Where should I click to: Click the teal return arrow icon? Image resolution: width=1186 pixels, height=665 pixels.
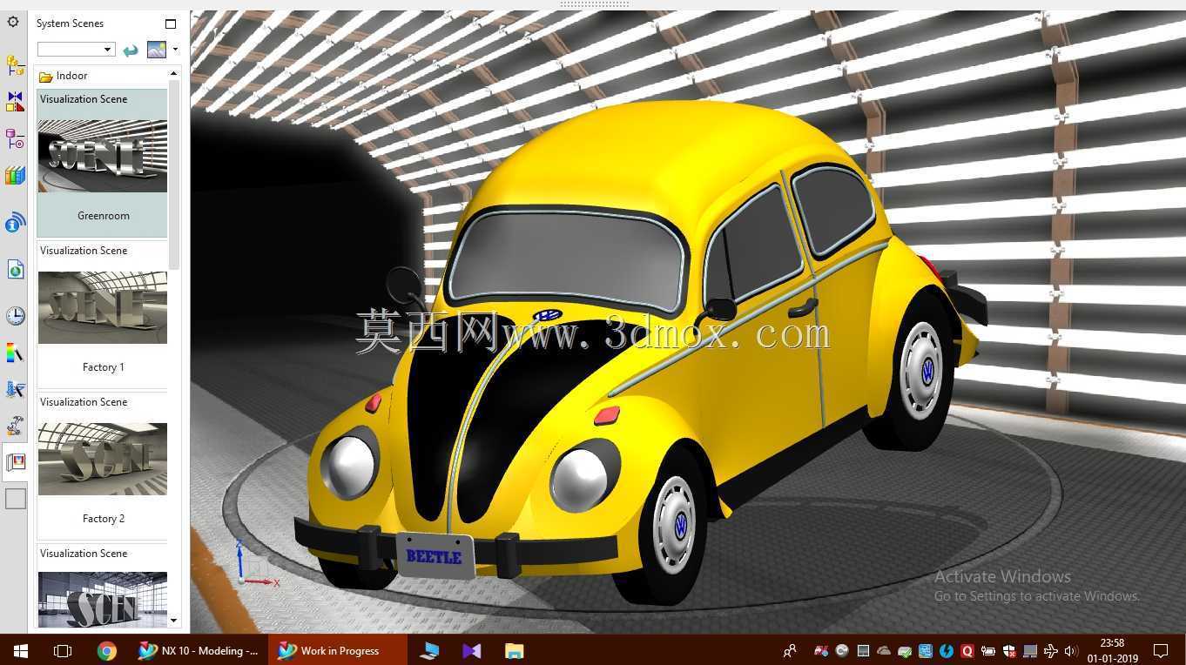[131, 50]
